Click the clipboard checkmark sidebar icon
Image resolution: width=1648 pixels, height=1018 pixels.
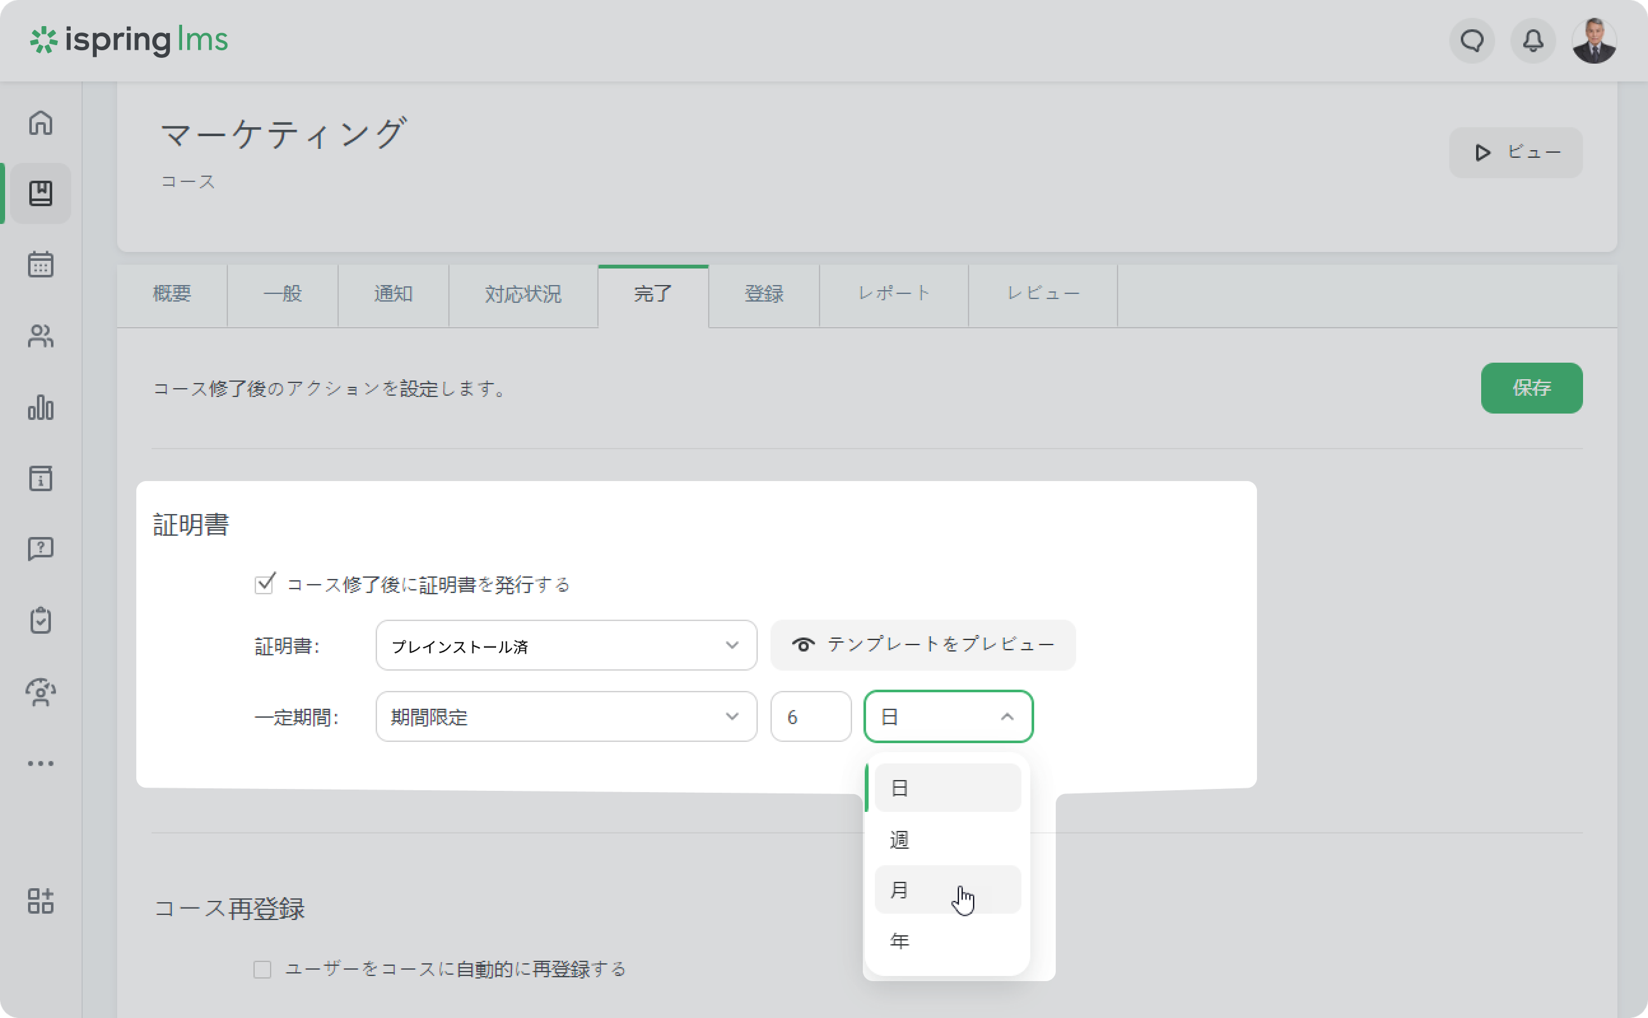(40, 620)
